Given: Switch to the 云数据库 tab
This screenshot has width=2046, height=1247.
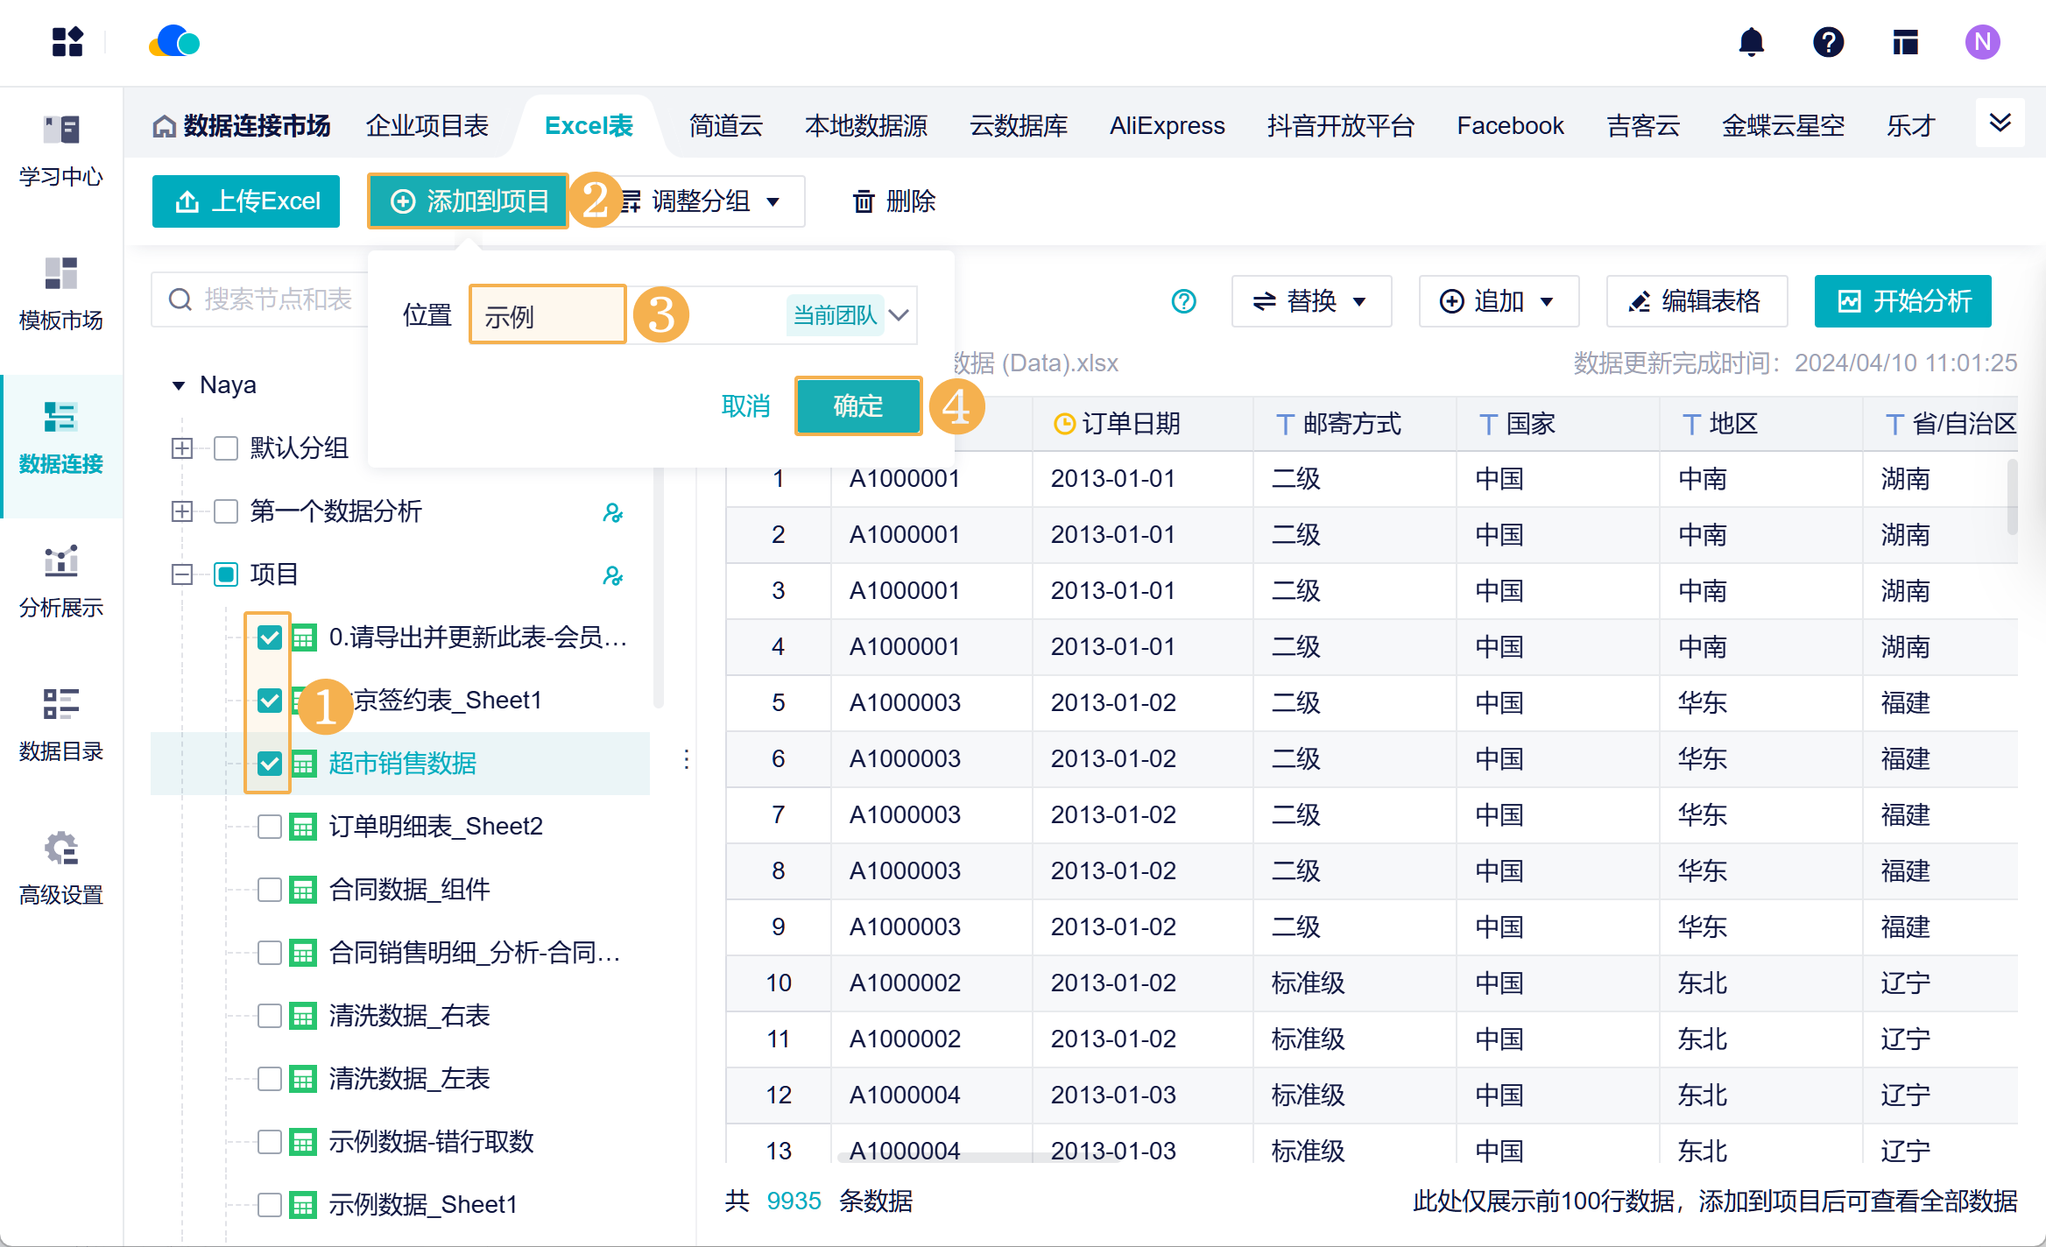Looking at the screenshot, I should pos(1019,126).
